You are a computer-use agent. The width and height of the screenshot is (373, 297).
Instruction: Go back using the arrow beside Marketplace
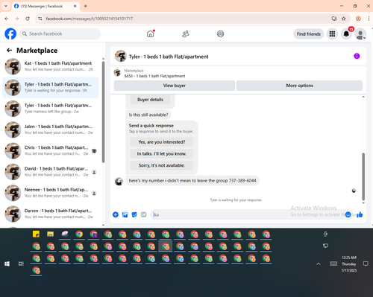coord(10,51)
